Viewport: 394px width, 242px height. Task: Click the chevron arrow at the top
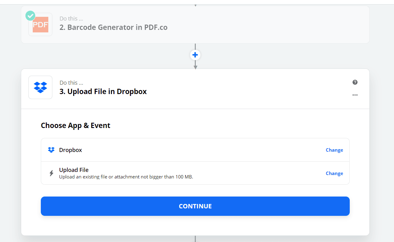[195, 5]
